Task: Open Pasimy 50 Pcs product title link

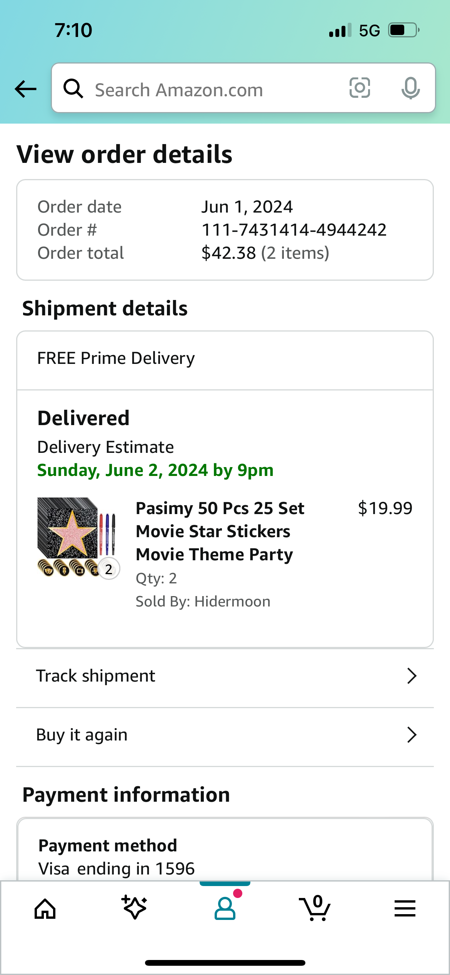Action: tap(220, 531)
